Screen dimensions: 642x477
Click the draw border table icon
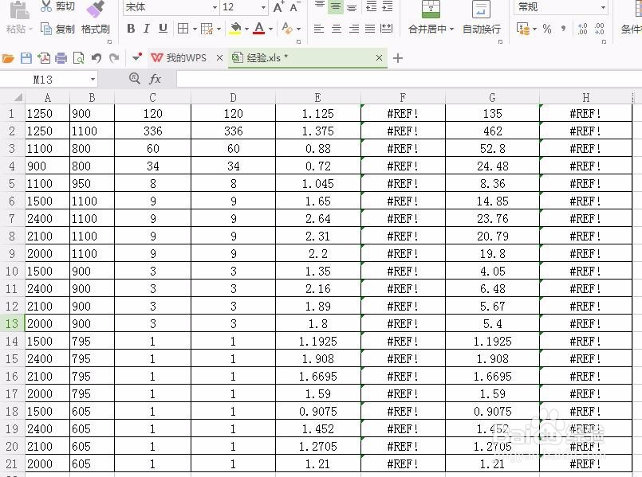click(207, 29)
